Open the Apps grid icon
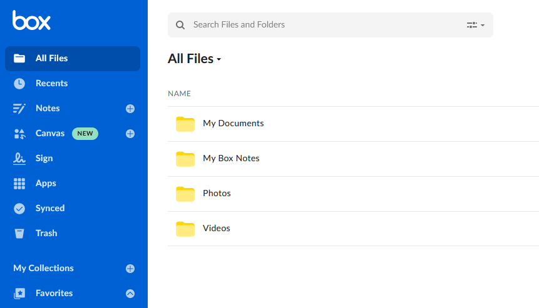Screen dimensions: 539x308 click(x=19, y=184)
